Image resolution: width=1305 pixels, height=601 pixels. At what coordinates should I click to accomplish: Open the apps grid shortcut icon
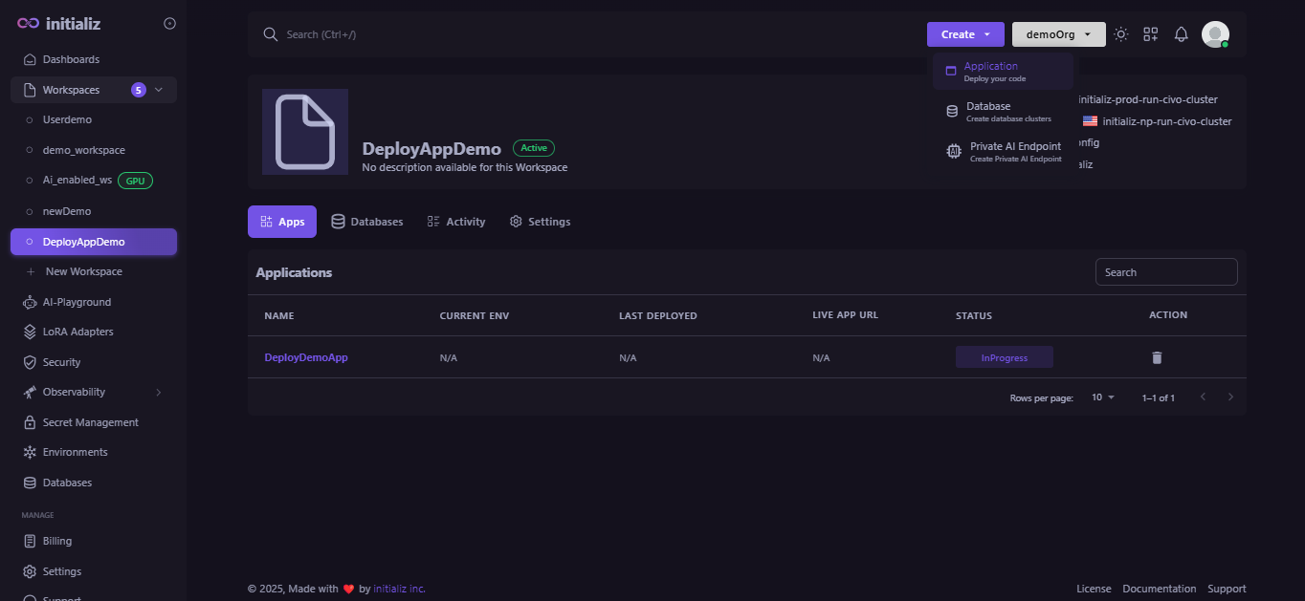coord(1151,34)
